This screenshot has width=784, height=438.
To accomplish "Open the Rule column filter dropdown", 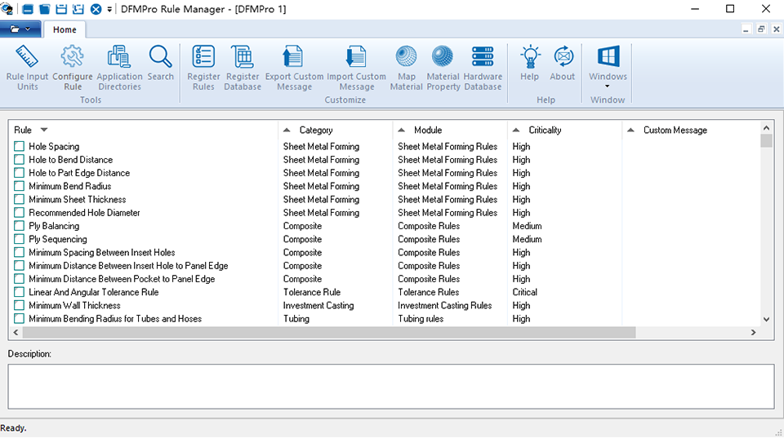I will (44, 130).
